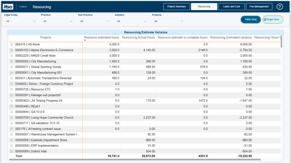Click the HSO logo icon
The width and height of the screenshot is (291, 163).
[x=8, y=7]
